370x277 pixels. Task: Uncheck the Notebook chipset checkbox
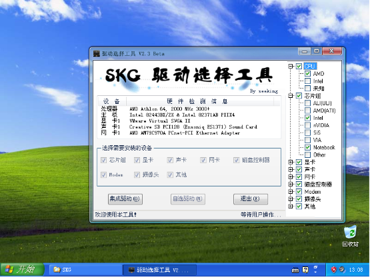[x=307, y=147]
